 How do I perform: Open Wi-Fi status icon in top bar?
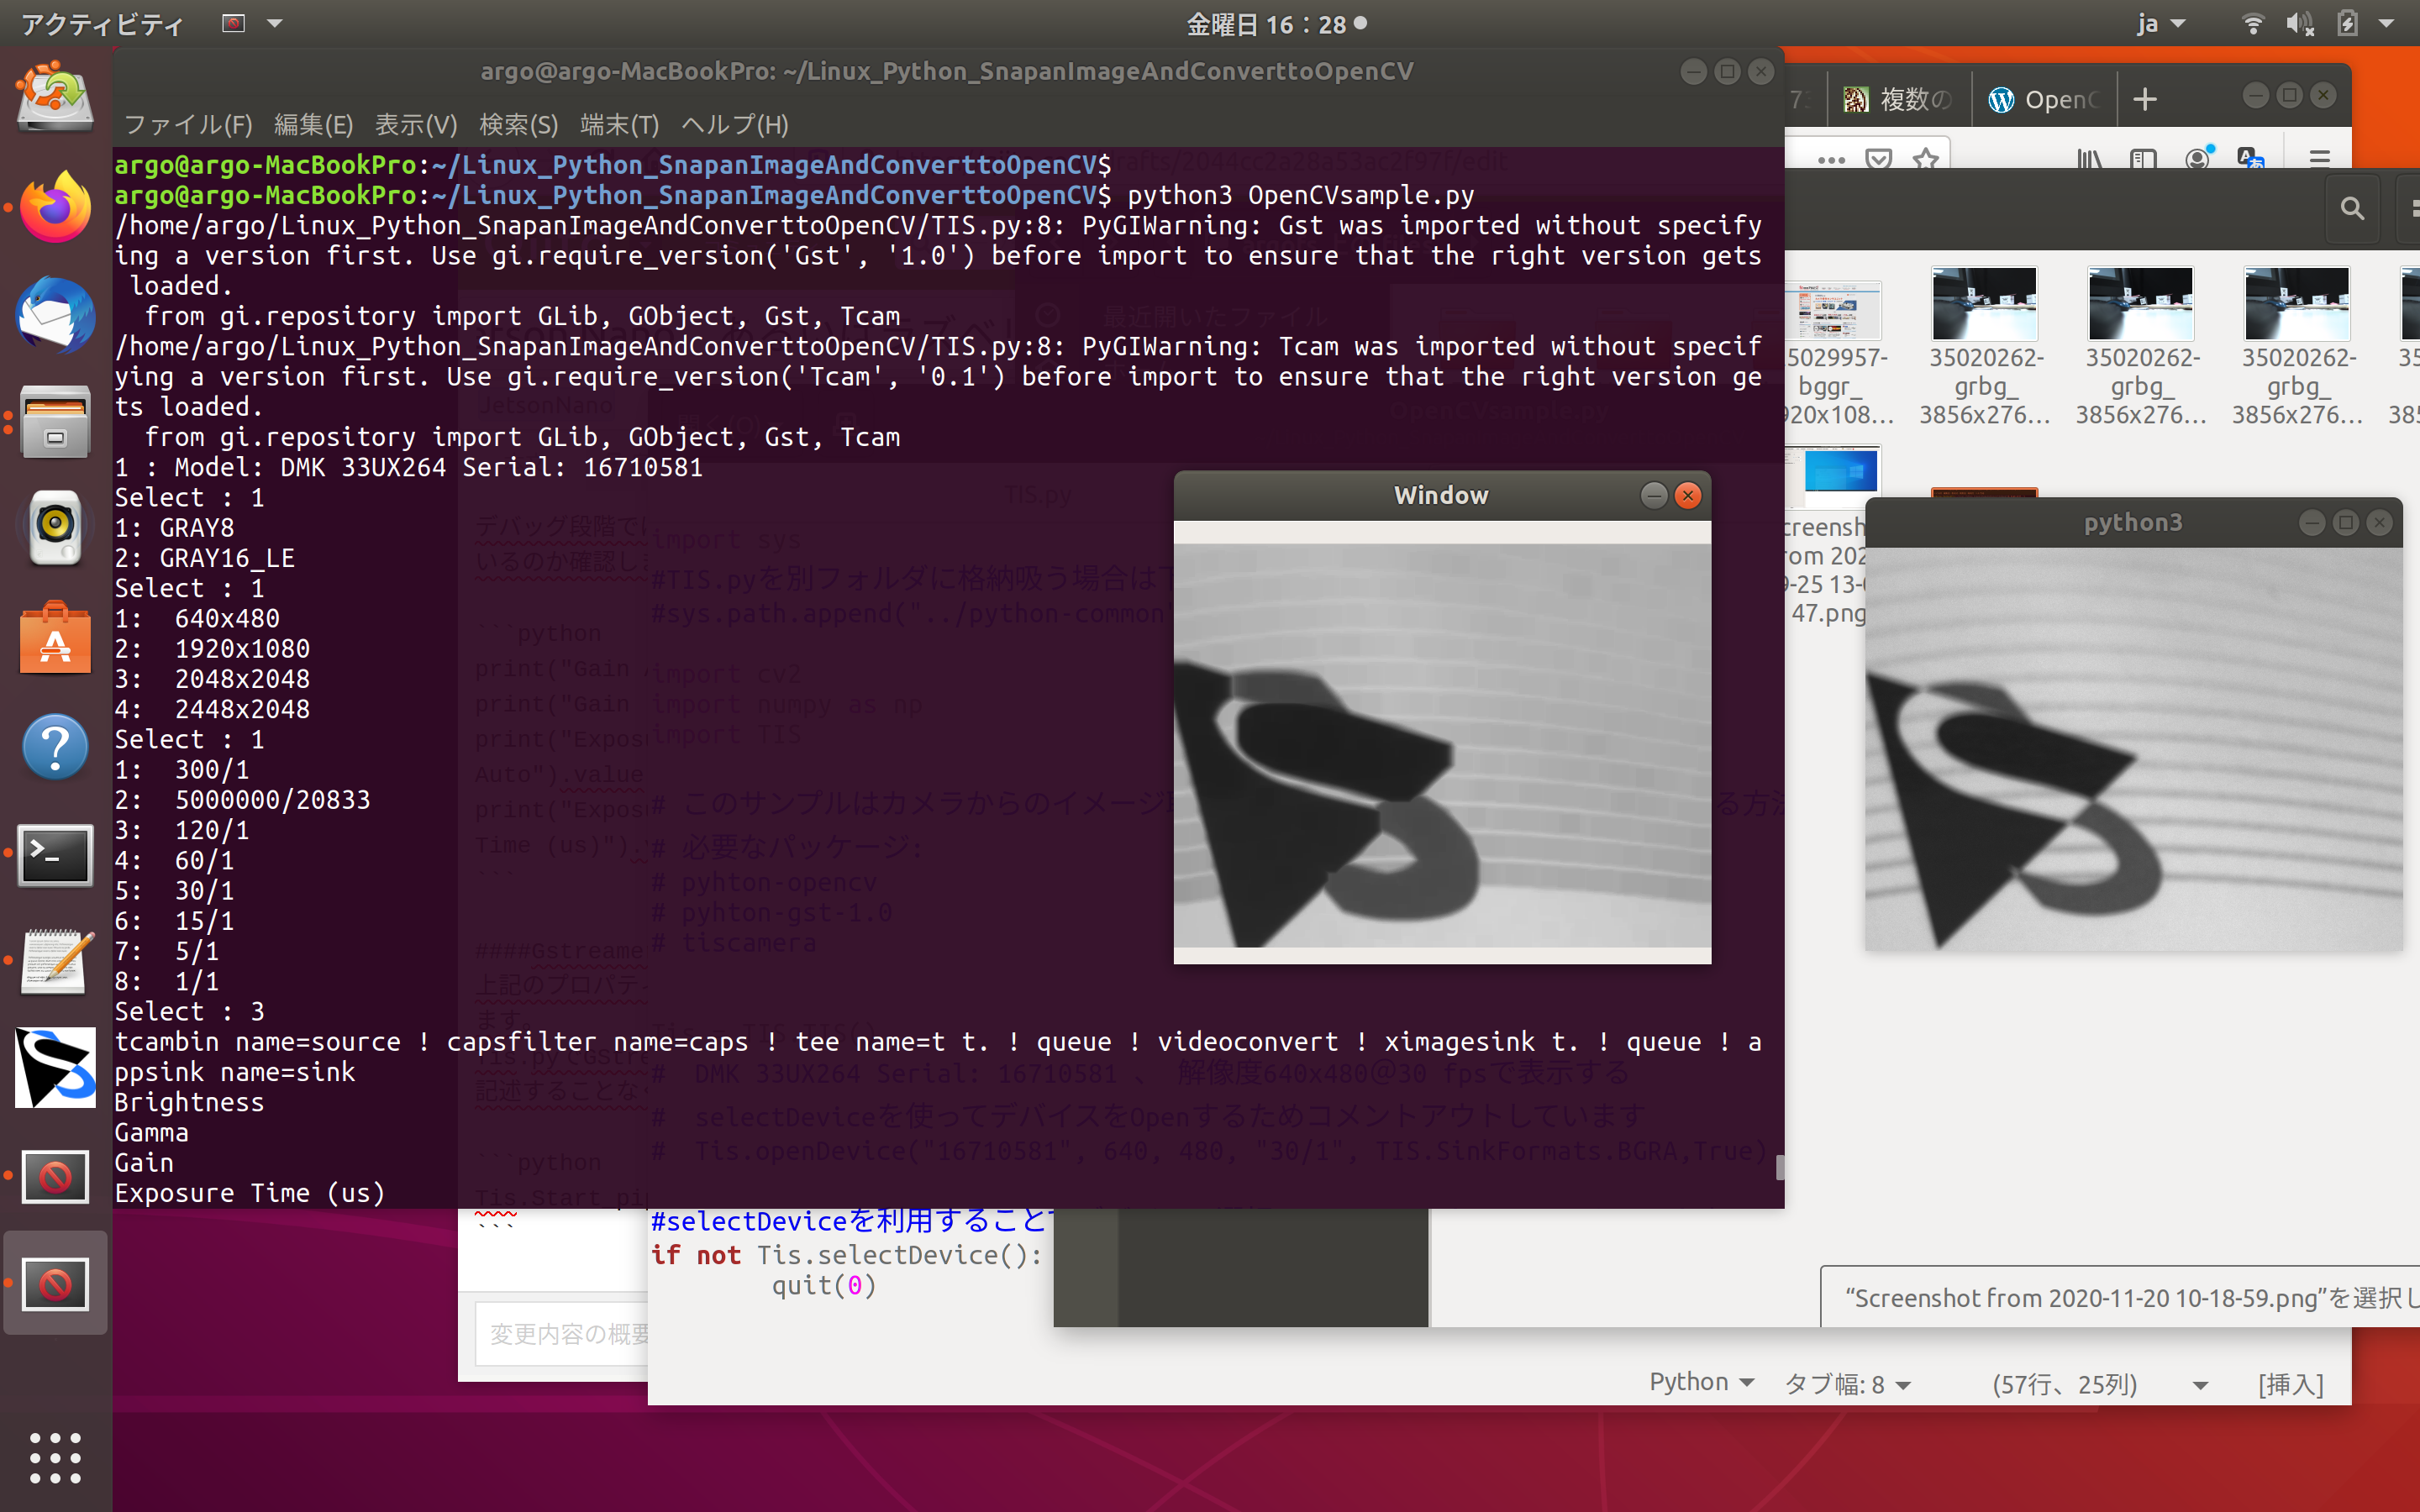(2252, 23)
